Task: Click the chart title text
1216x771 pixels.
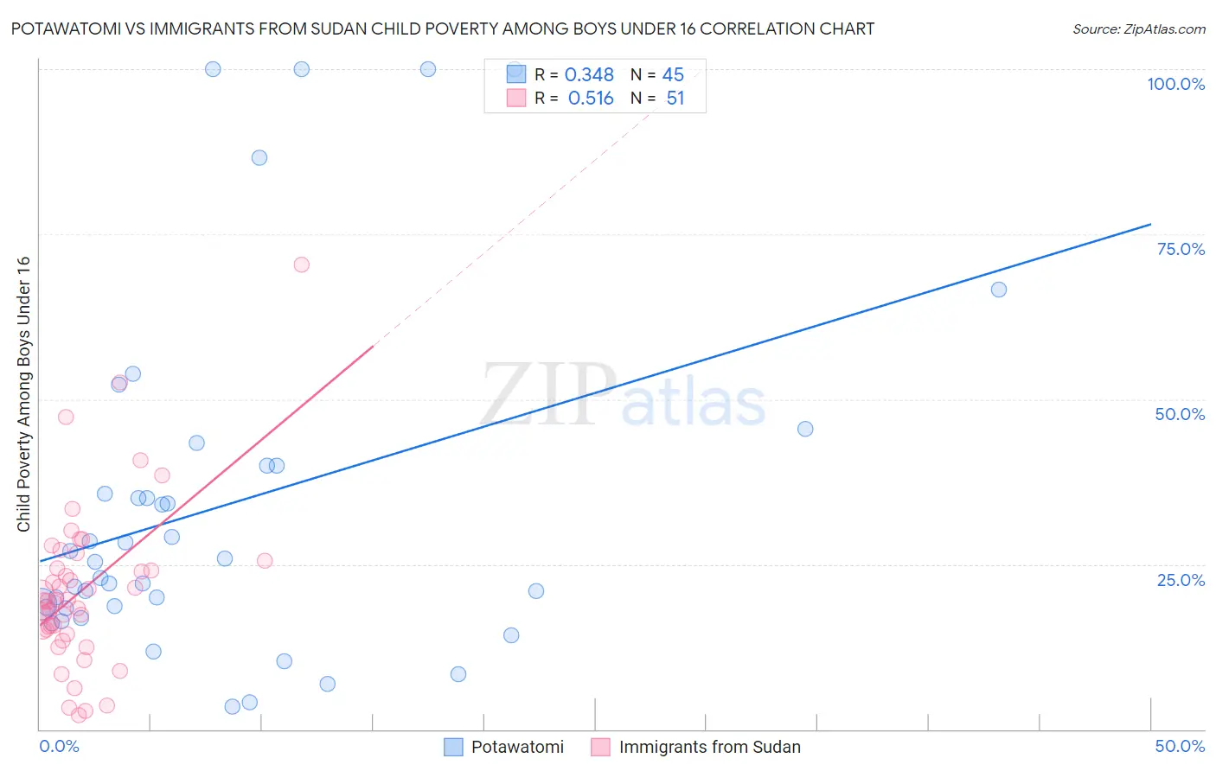Action: (442, 29)
